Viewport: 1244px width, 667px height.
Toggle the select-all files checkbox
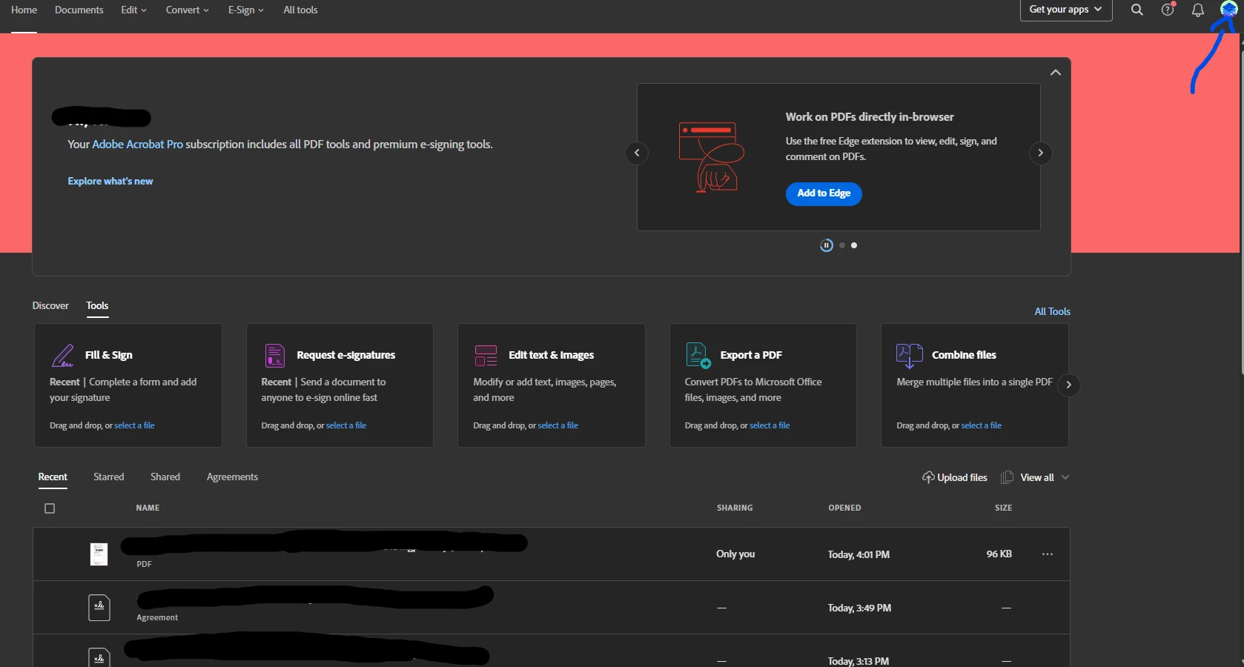click(x=50, y=508)
